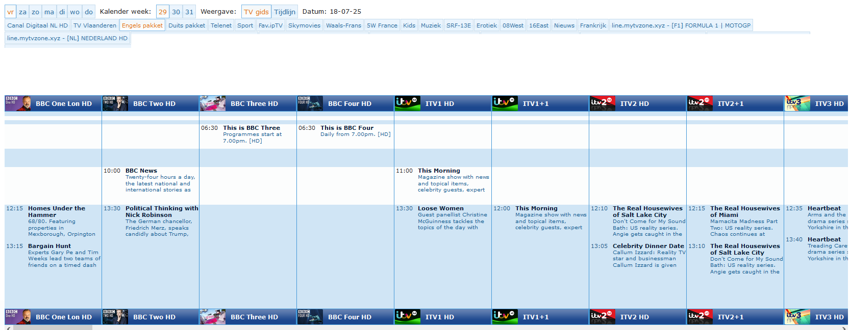This screenshot has height=330, width=850.
Task: Click the BBC Three logo in top header
Action: 213,103
